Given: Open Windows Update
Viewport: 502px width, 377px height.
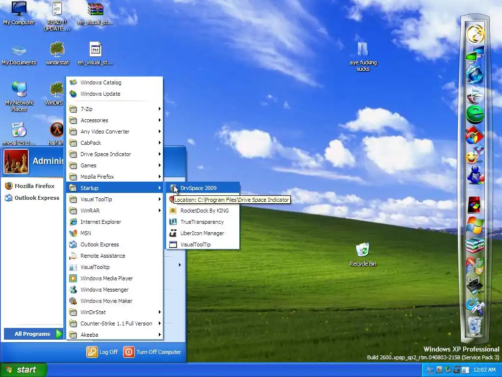Looking at the screenshot, I should point(115,94).
